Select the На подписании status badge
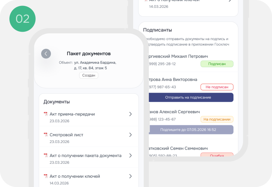 [217, 119]
